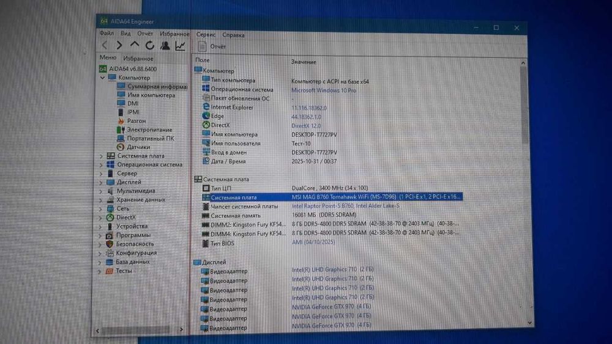Switch to the Меню tab in the left panel
This screenshot has height=344, width=612.
pyautogui.click(x=108, y=57)
